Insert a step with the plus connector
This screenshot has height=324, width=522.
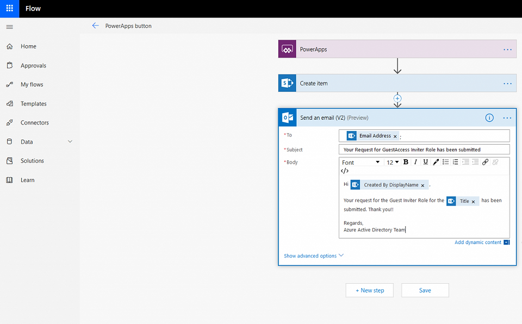click(397, 98)
